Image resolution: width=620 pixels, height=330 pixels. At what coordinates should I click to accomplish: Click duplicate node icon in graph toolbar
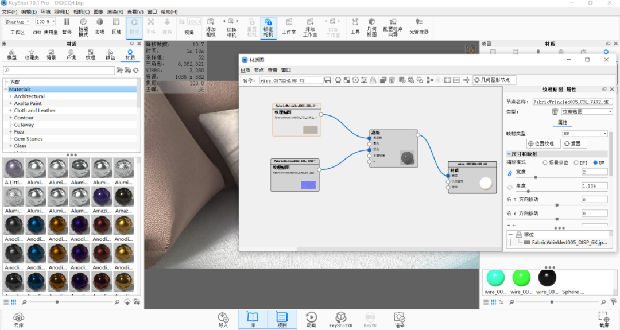pyautogui.click(x=383, y=80)
